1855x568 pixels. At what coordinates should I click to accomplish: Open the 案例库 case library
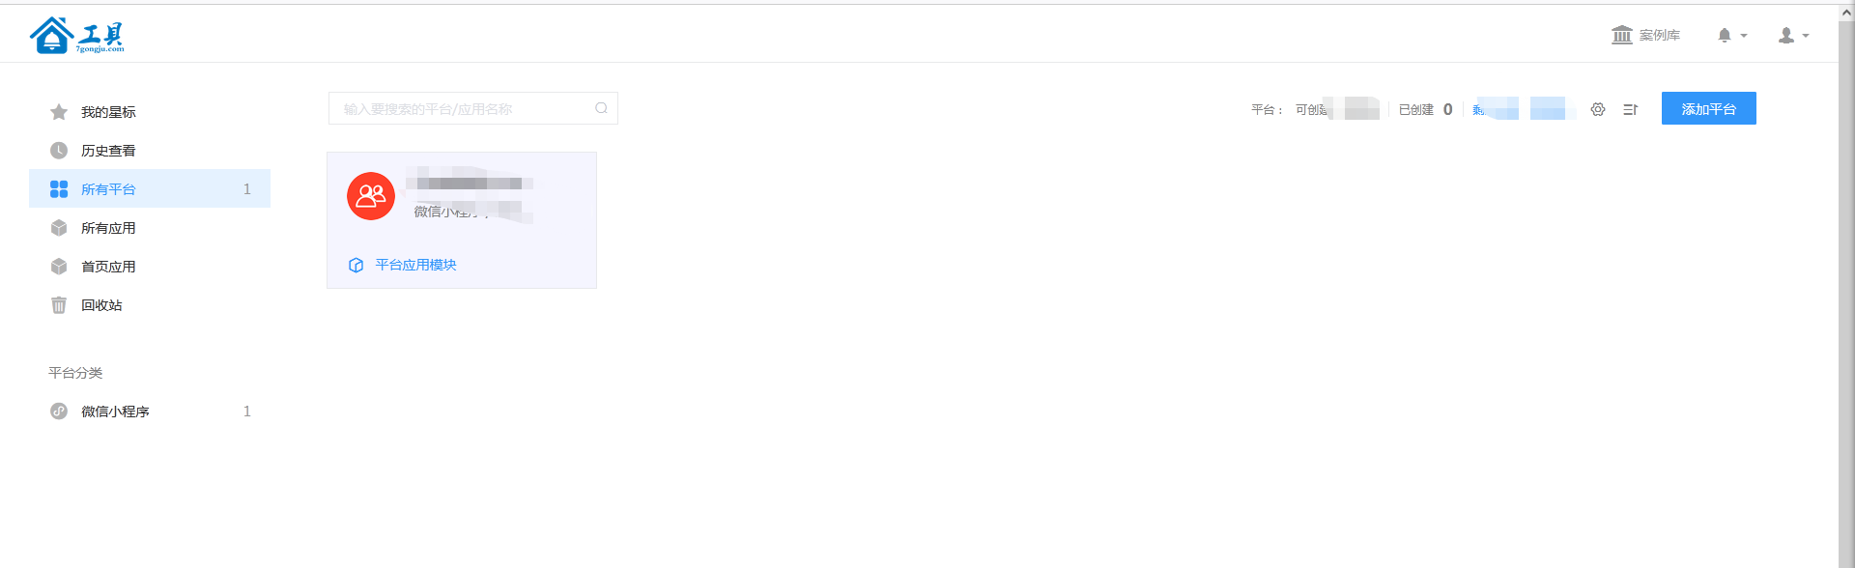coord(1645,35)
